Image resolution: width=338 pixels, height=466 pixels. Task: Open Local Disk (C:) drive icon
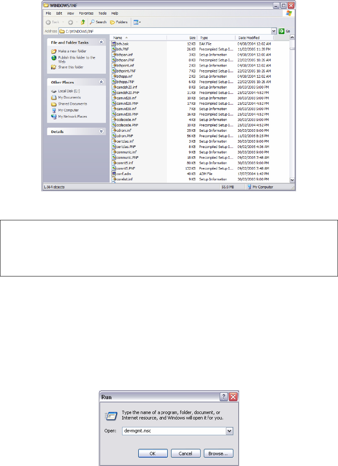pyautogui.click(x=54, y=91)
